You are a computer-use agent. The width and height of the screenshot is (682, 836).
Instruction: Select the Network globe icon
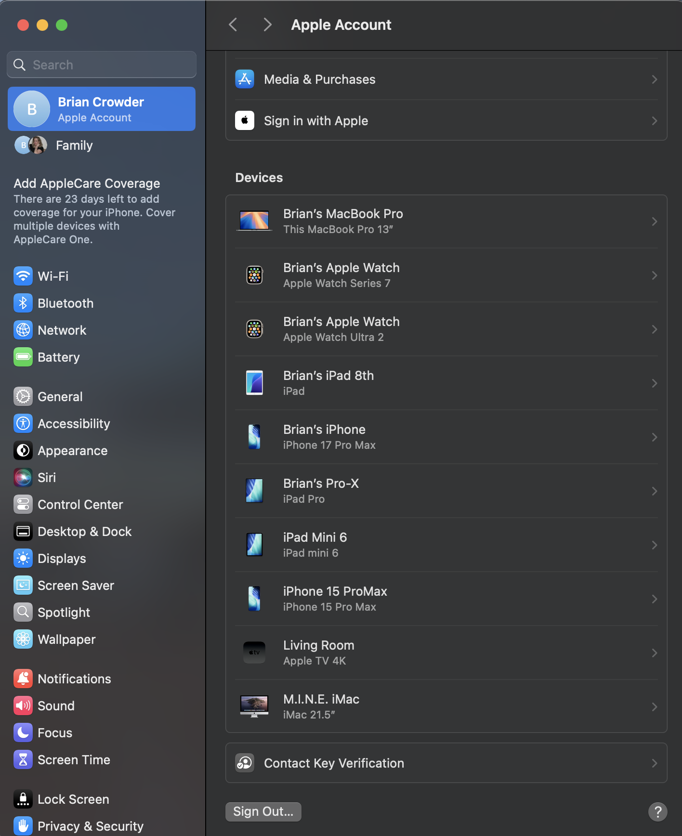click(23, 330)
